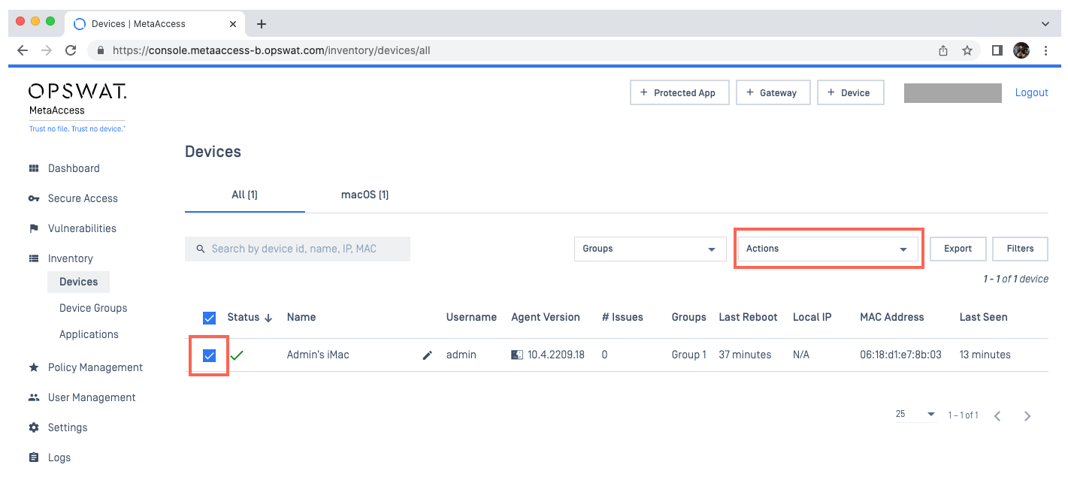Expand the Actions dropdown menu

(x=827, y=249)
